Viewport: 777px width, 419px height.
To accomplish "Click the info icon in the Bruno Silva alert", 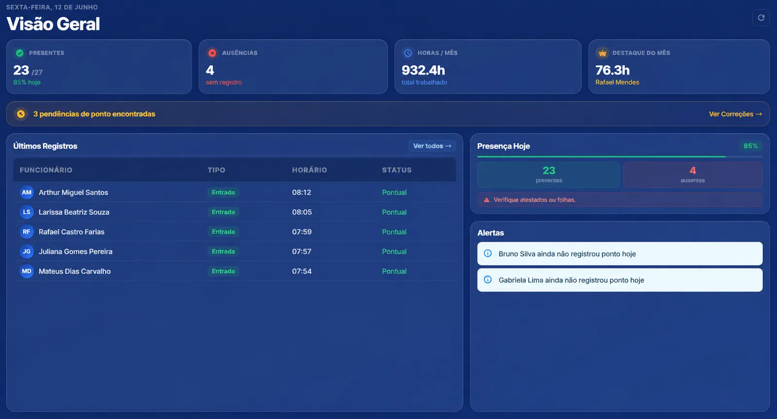I will click(x=488, y=253).
